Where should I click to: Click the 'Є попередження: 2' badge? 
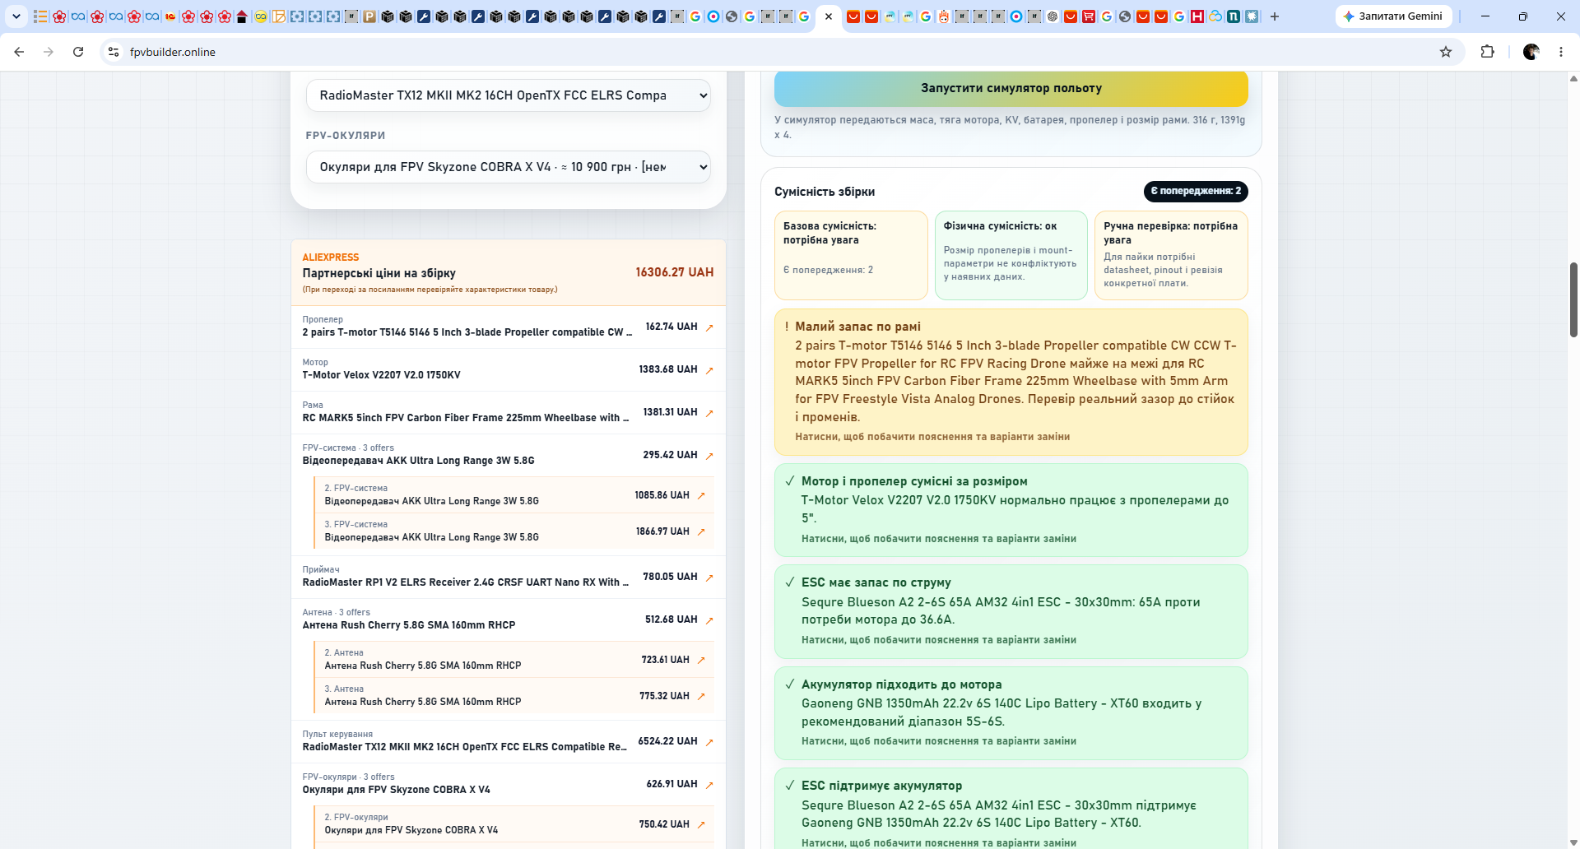pos(1196,191)
